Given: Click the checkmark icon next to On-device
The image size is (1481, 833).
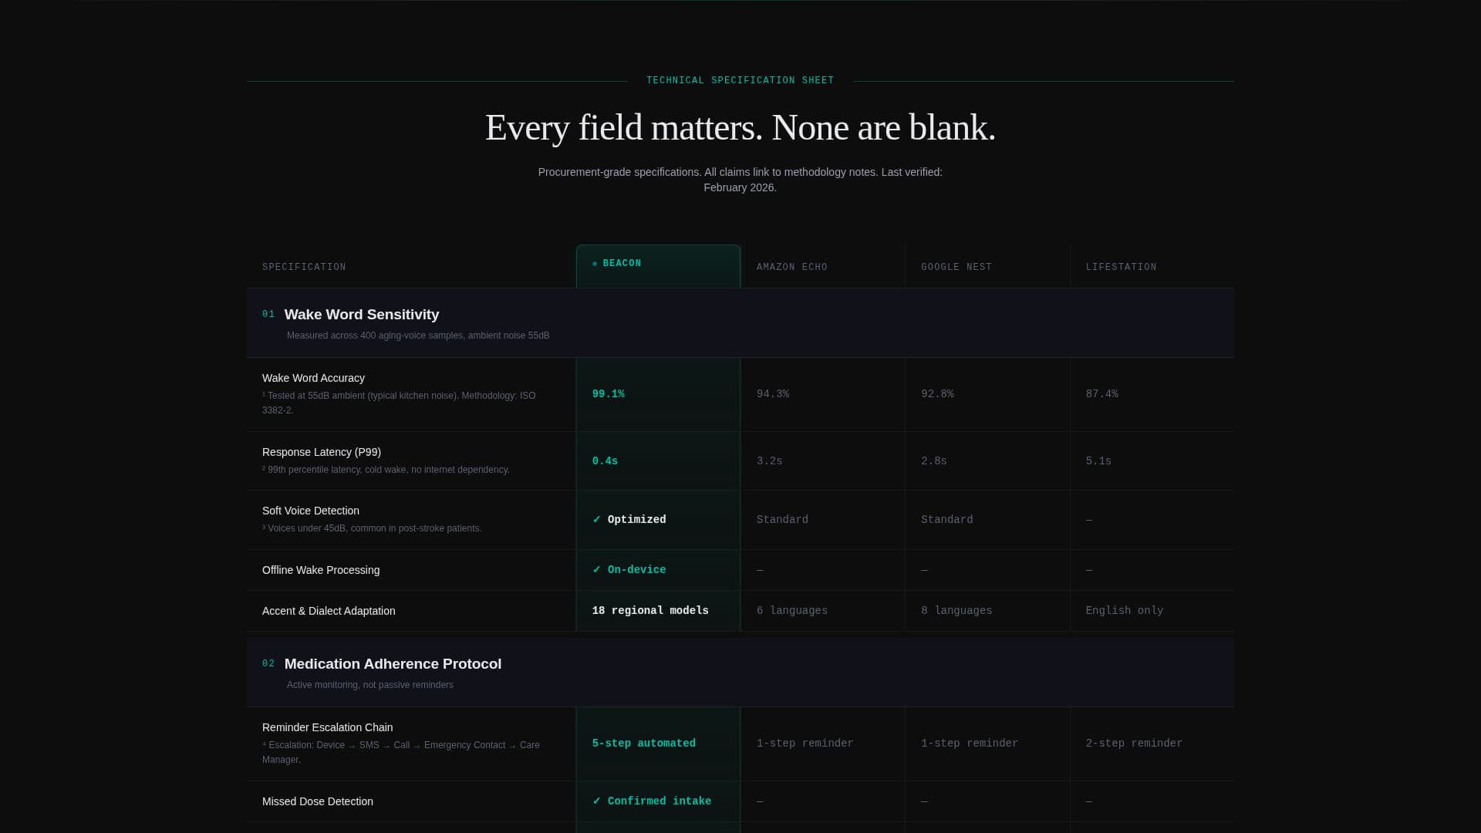Looking at the screenshot, I should (596, 570).
